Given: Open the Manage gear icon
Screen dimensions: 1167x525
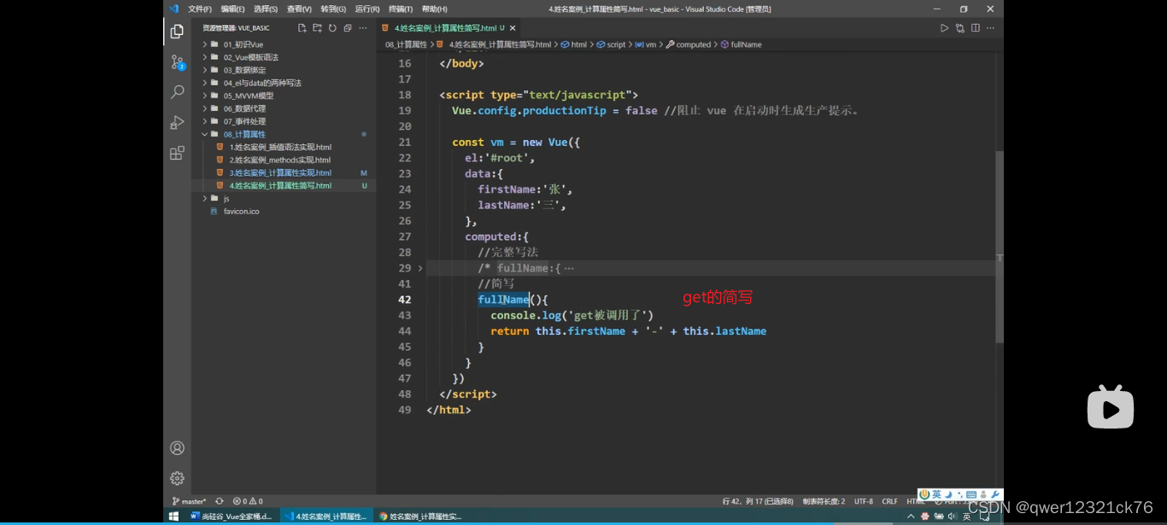Looking at the screenshot, I should 177,478.
